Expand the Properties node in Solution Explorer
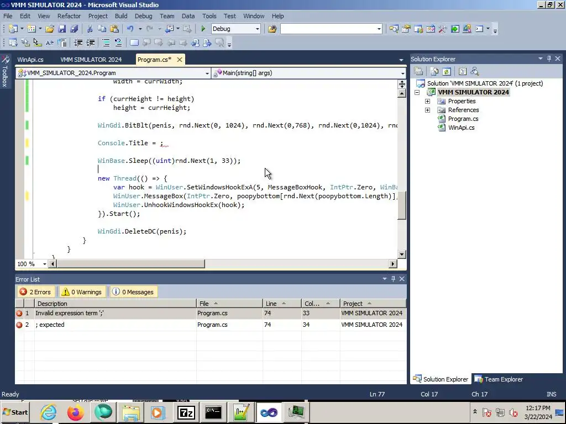Viewport: 566px width, 424px height. [427, 102]
